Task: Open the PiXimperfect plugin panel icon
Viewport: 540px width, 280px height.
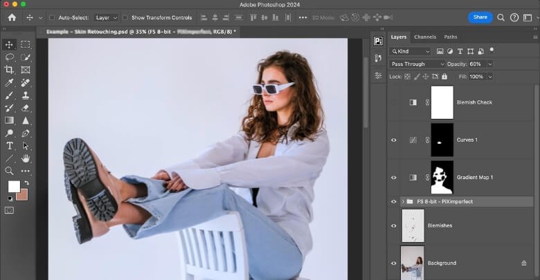Action: tap(378, 41)
